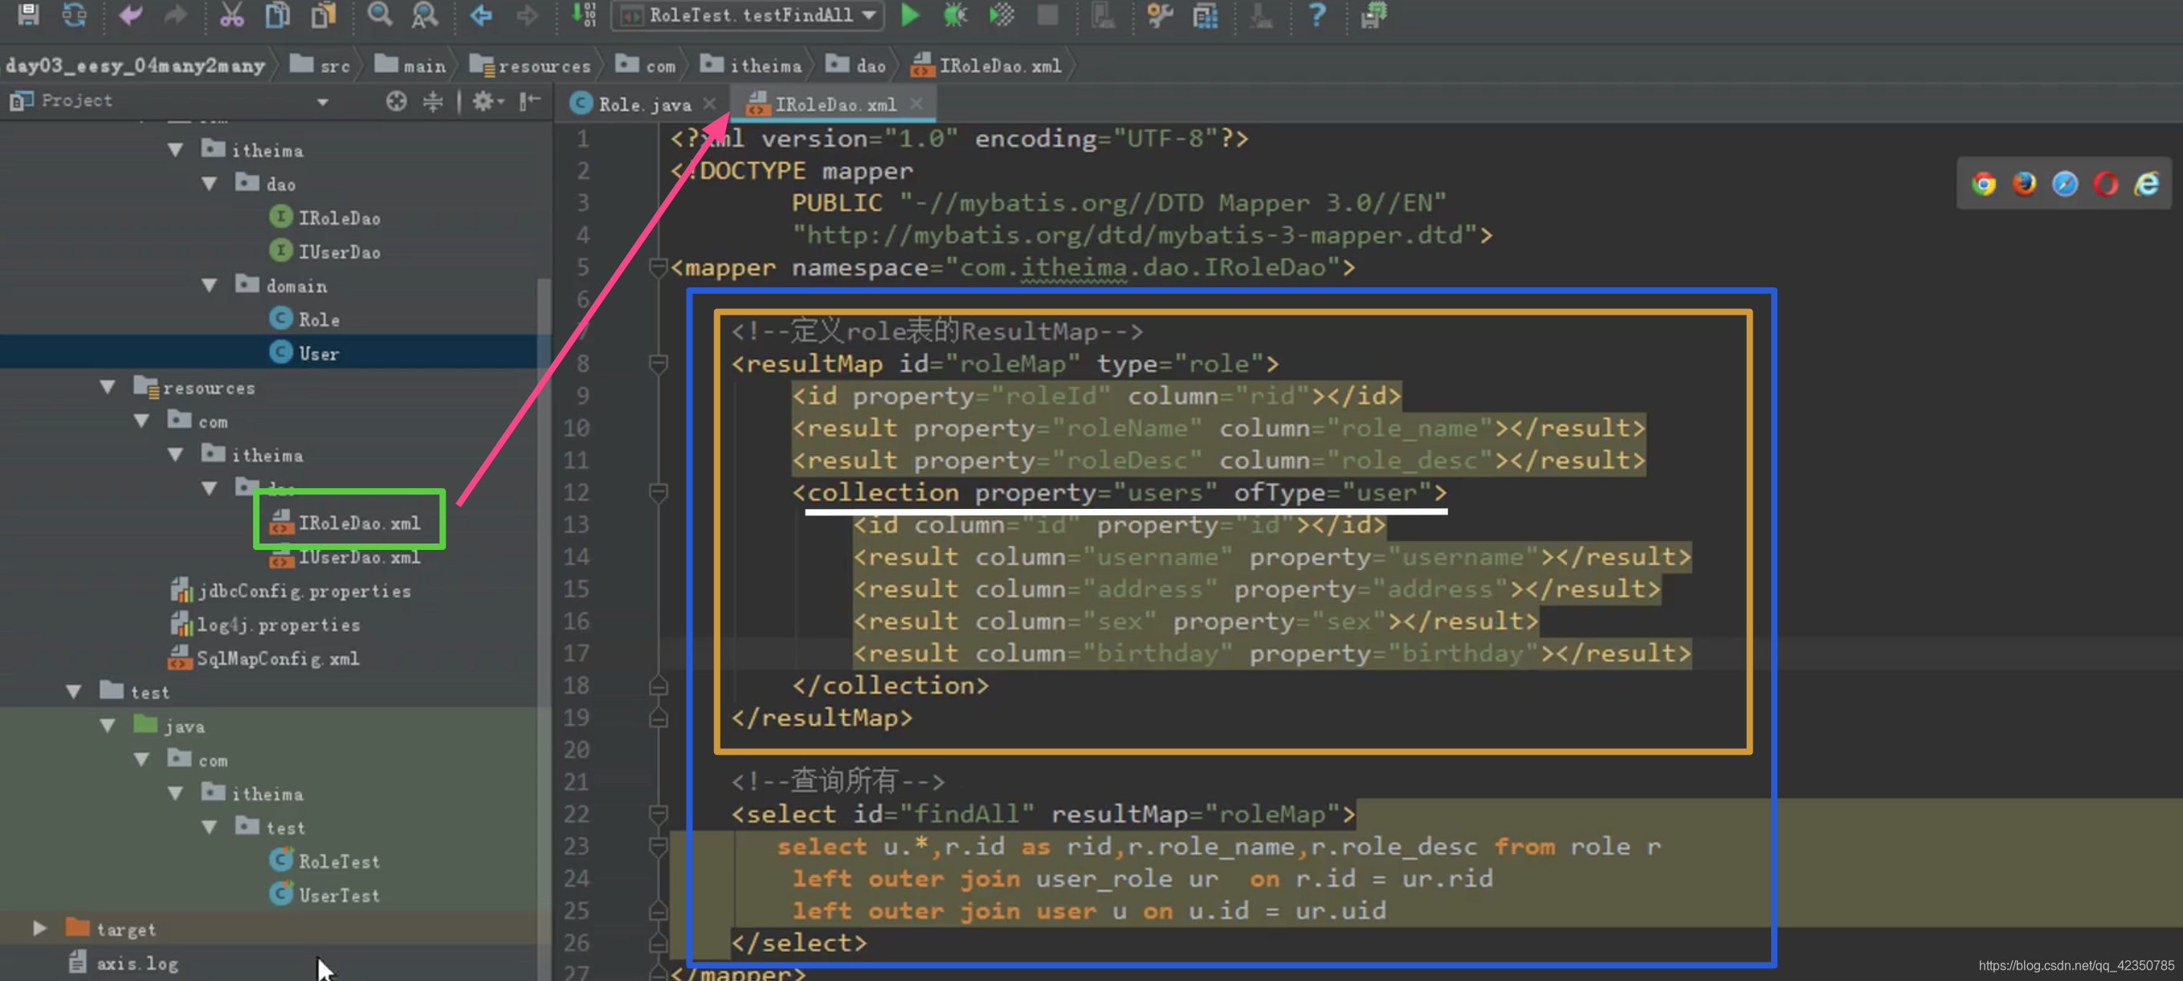Click the Redo arrow icon
Image resolution: width=2183 pixels, height=981 pixels.
click(x=175, y=14)
